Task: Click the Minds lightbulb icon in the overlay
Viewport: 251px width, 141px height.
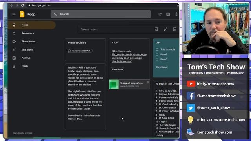Action: (190, 120)
